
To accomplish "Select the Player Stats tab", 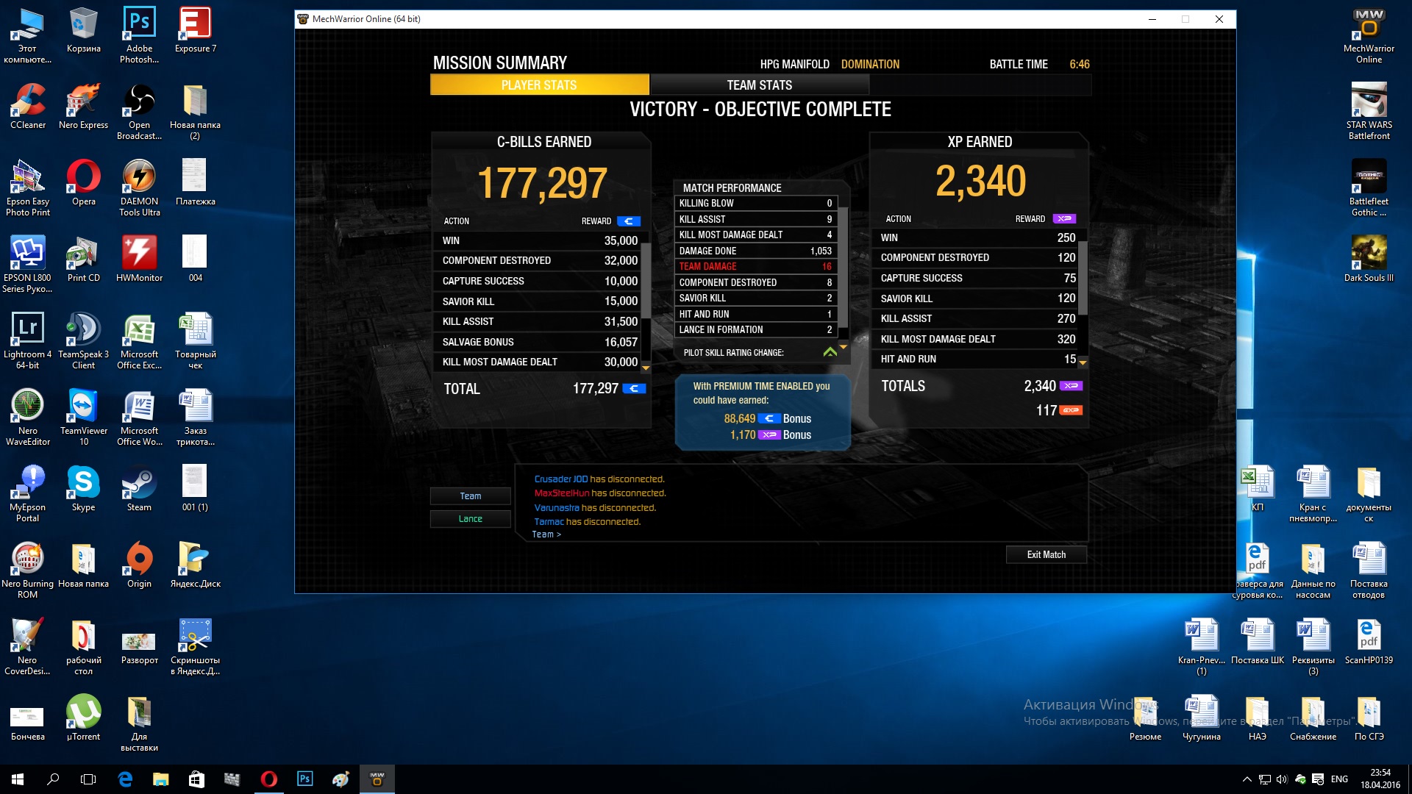I will tap(539, 85).
